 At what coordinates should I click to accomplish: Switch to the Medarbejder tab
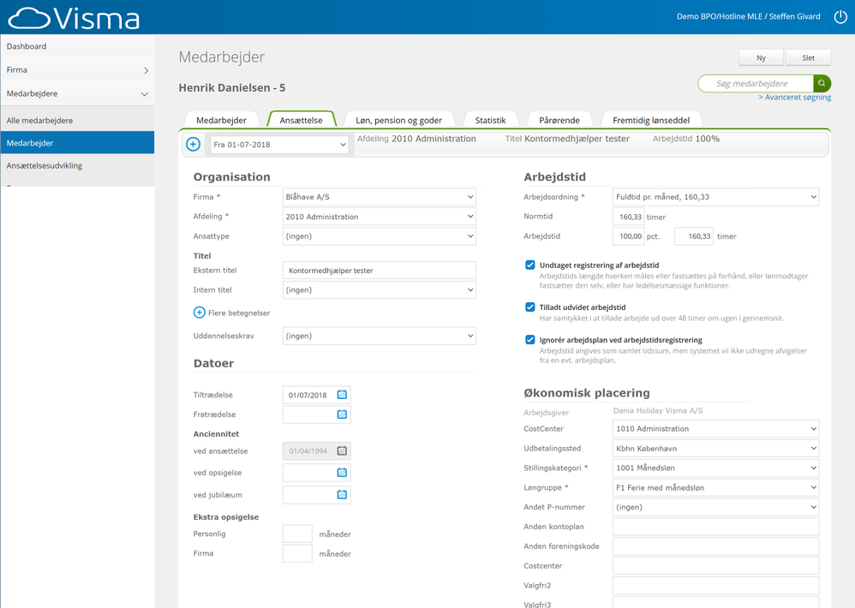pos(221,121)
